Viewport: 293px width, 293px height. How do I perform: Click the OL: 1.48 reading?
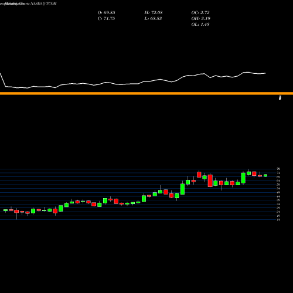(200, 25)
